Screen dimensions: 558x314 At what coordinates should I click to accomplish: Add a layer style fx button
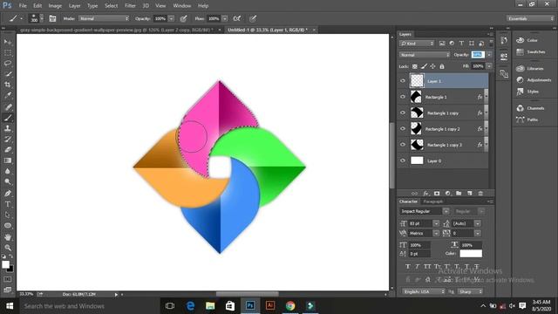coord(425,194)
